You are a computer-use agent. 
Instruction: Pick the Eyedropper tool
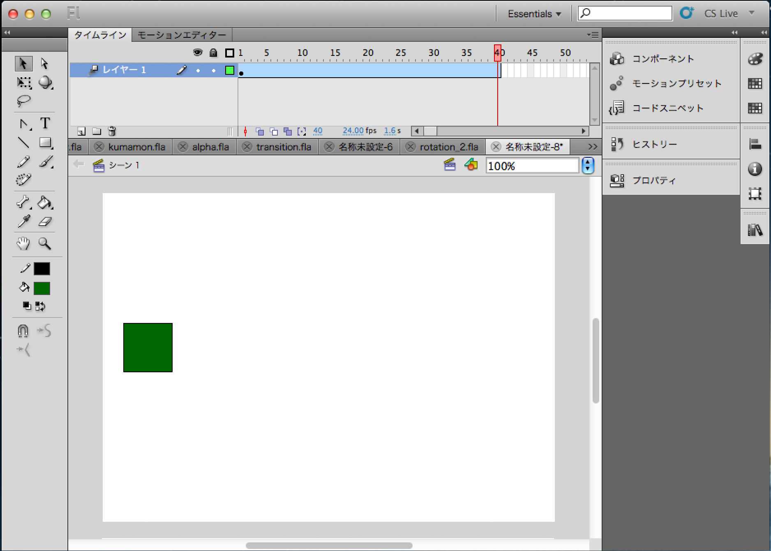tap(23, 222)
